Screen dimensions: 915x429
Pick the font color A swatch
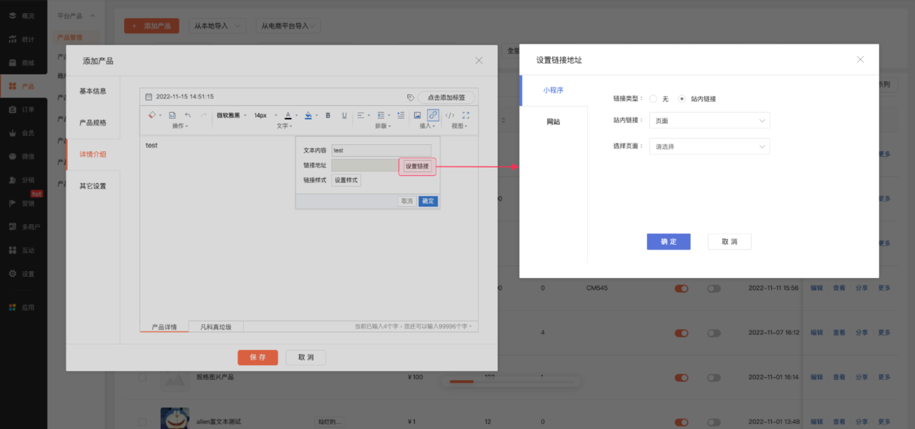tap(288, 115)
